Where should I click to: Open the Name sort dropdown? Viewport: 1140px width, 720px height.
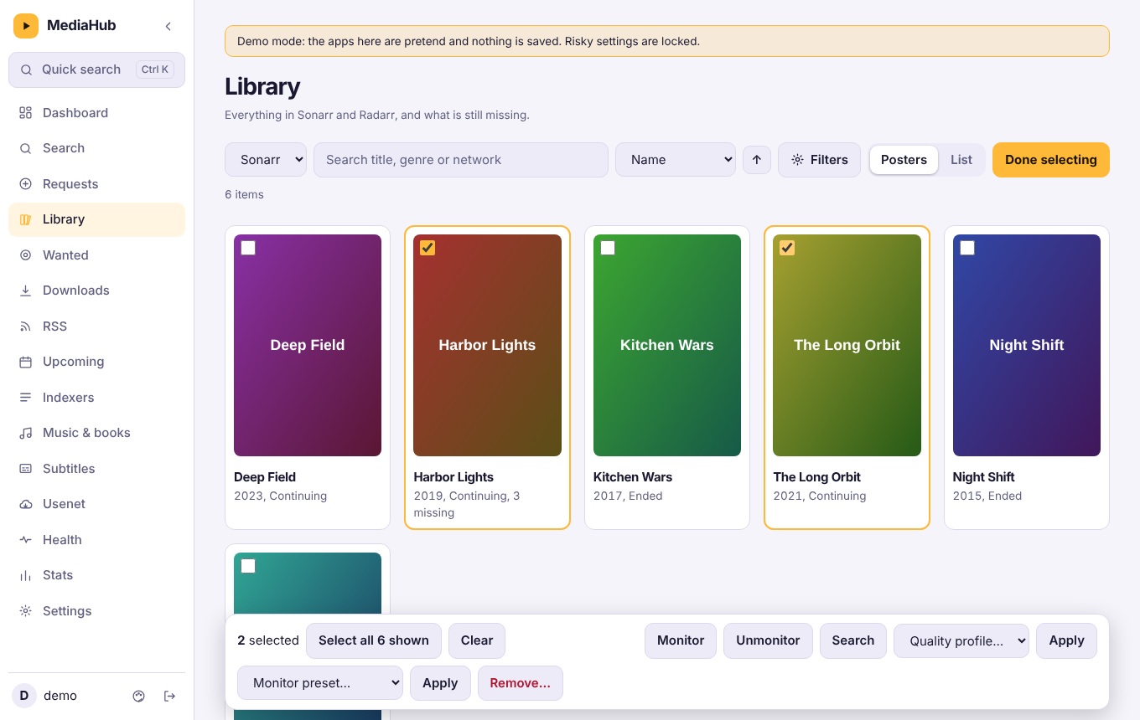[676, 160]
